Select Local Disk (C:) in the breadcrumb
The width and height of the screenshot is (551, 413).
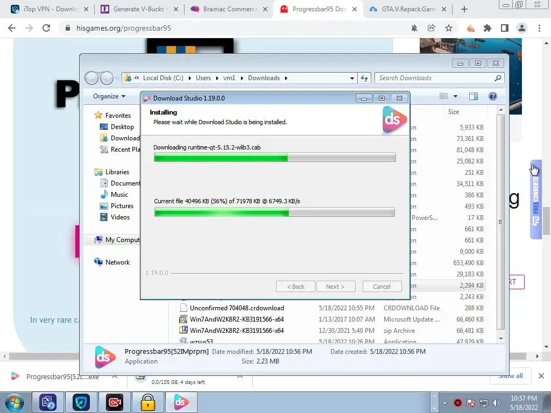pyautogui.click(x=163, y=78)
